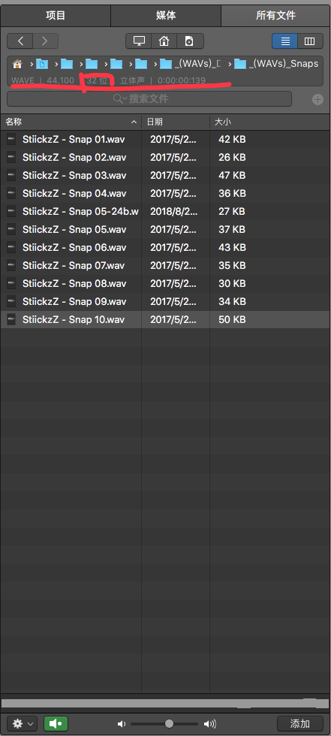The width and height of the screenshot is (331, 736).
Task: Switch to the 项目 tab
Action: (56, 16)
